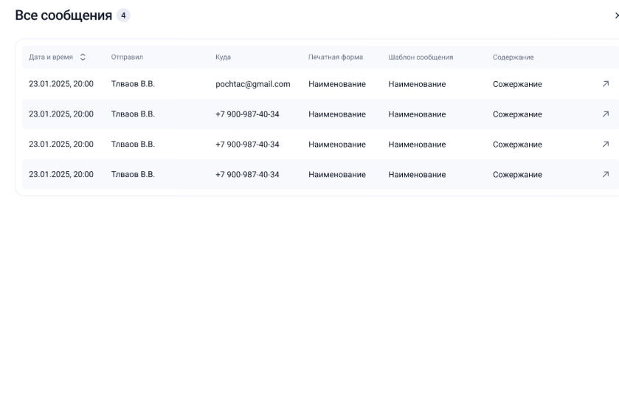Select the phone number in the last row

pyautogui.click(x=247, y=174)
